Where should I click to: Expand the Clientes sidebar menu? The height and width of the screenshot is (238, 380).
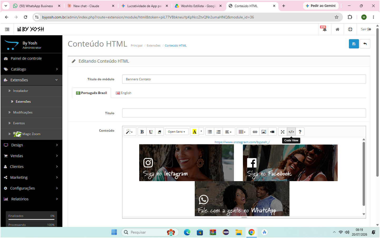pos(32,167)
